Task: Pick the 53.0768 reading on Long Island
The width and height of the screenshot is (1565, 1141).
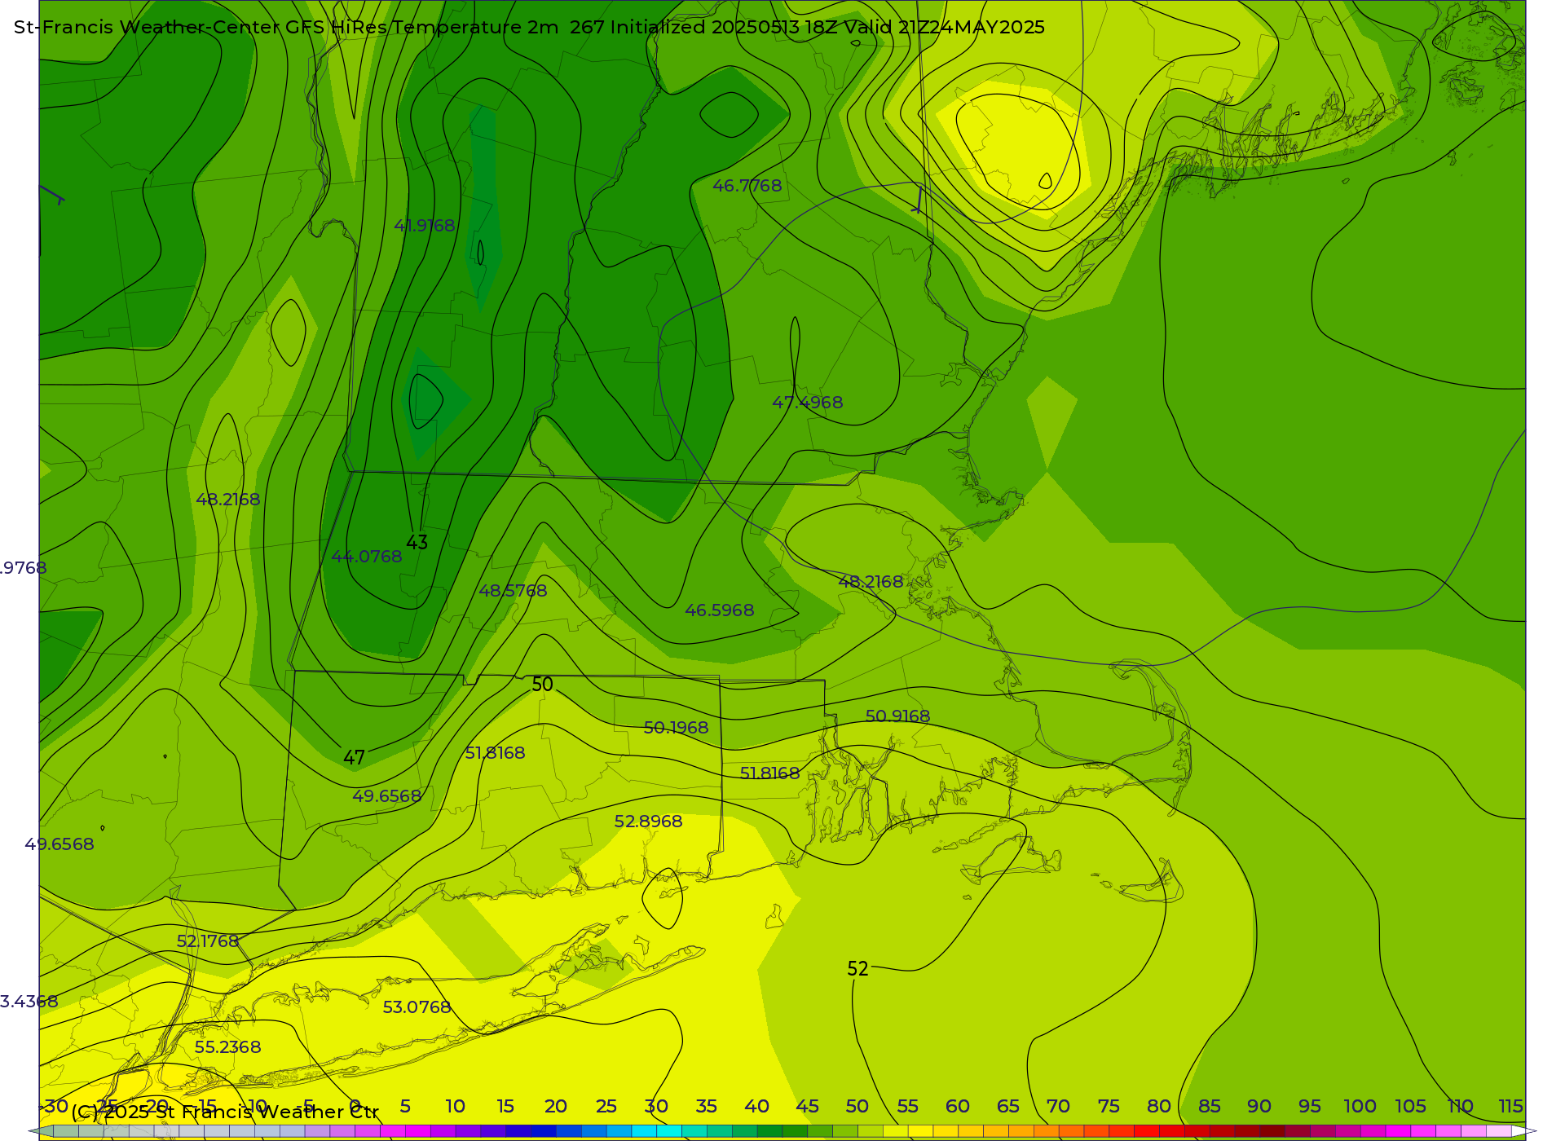Action: pos(417,1007)
